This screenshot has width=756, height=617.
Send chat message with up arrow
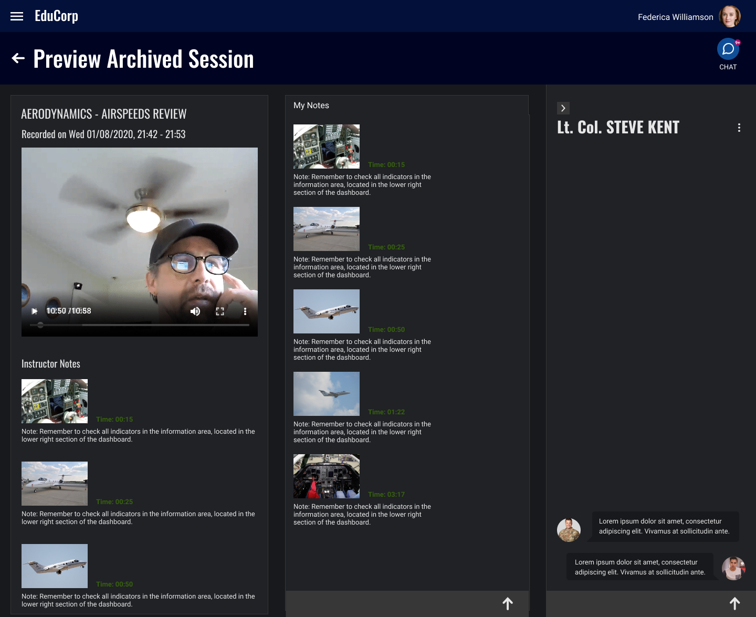point(735,604)
